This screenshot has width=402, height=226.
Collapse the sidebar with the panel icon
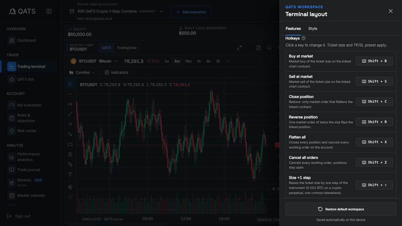(x=49, y=11)
